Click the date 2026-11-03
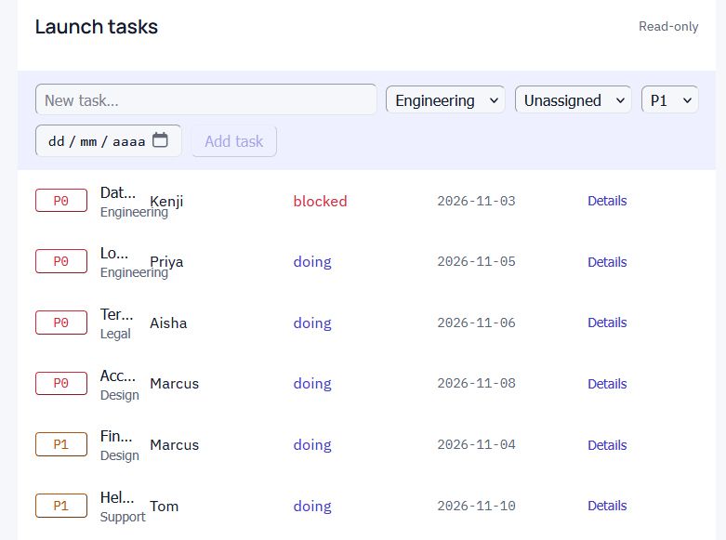 point(477,201)
